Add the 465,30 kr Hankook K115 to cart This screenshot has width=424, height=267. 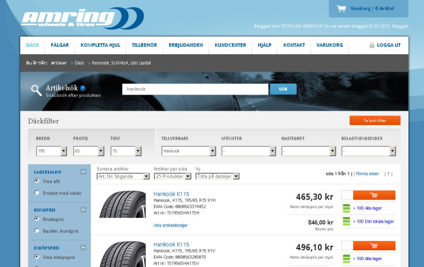click(374, 195)
